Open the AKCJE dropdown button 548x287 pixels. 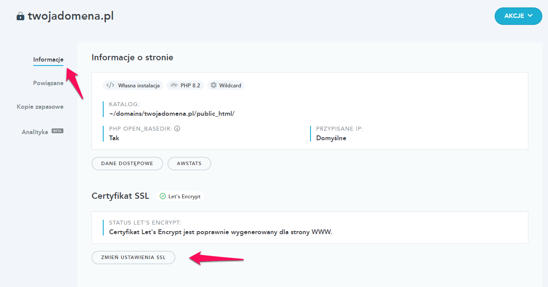(x=518, y=16)
